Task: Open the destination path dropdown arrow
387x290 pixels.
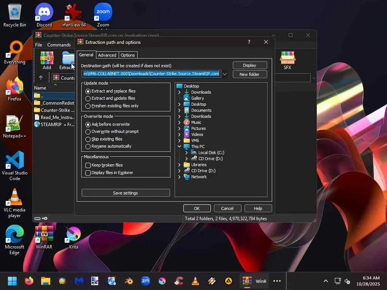Action: click(224, 74)
